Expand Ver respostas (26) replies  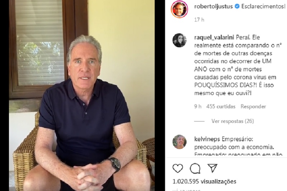pyautogui.click(x=232, y=121)
